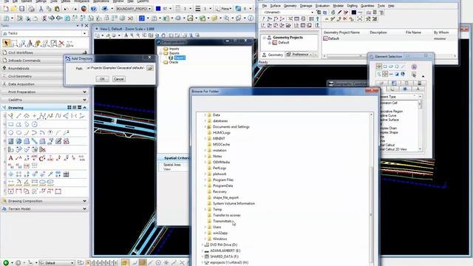Open the Geometry menu in the InRoads window
This screenshot has height=266, width=473.
click(x=290, y=6)
